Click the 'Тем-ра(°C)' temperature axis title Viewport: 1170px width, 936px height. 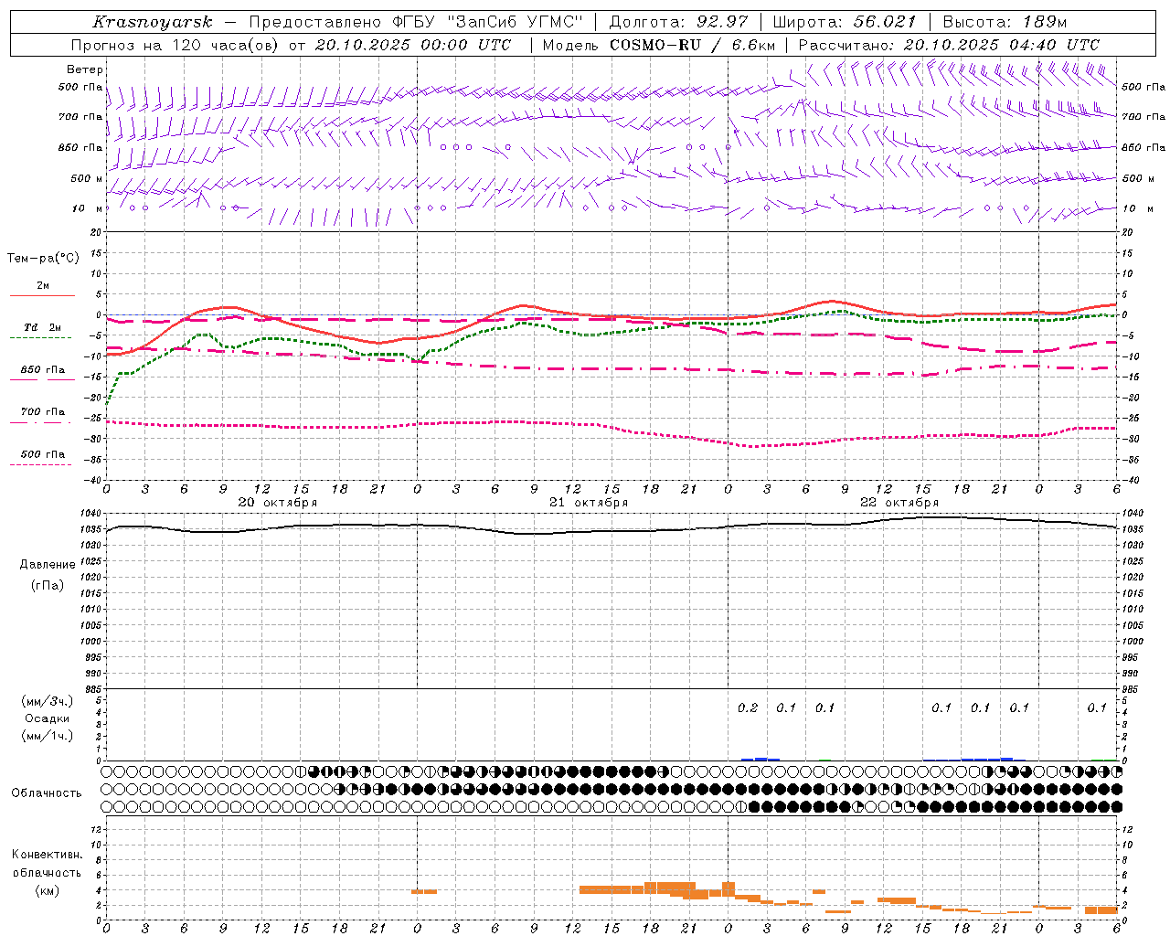click(43, 259)
